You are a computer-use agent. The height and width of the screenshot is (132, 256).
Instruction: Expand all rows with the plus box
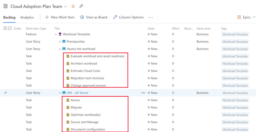pos(5,28)
